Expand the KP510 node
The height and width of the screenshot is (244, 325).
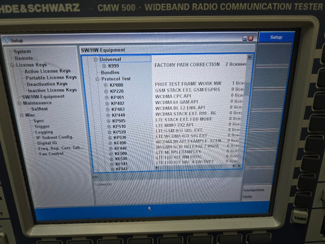click(x=109, y=127)
